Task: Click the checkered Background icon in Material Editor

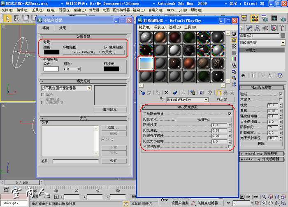Action: (234, 49)
